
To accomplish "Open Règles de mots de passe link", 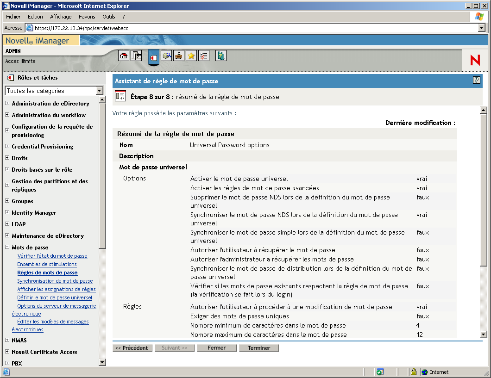I will [x=47, y=273].
